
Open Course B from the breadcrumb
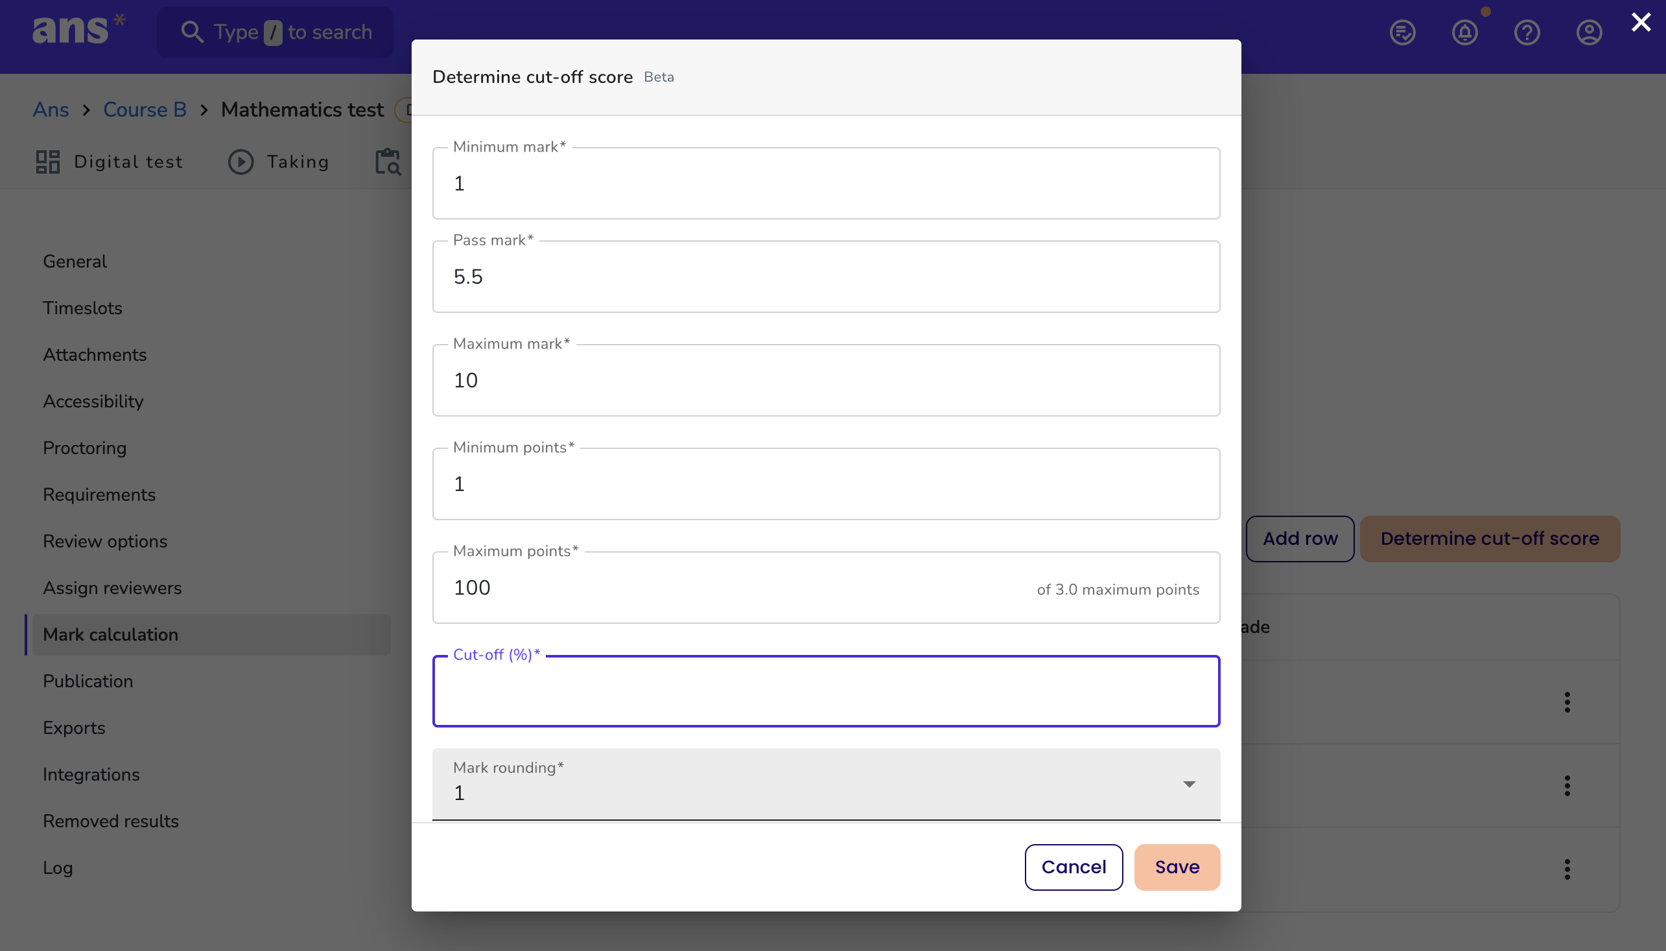click(145, 109)
